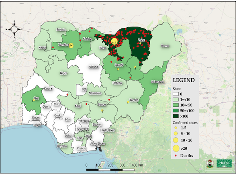This screenshot has width=237, height=175.
Task: Click the FCT label
Action: coord(84,90)
